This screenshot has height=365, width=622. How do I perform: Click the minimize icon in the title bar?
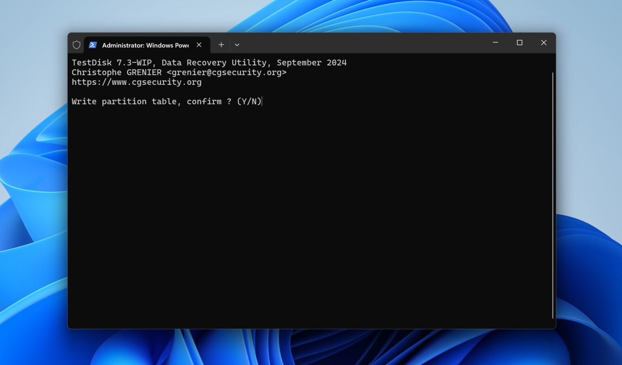click(496, 42)
